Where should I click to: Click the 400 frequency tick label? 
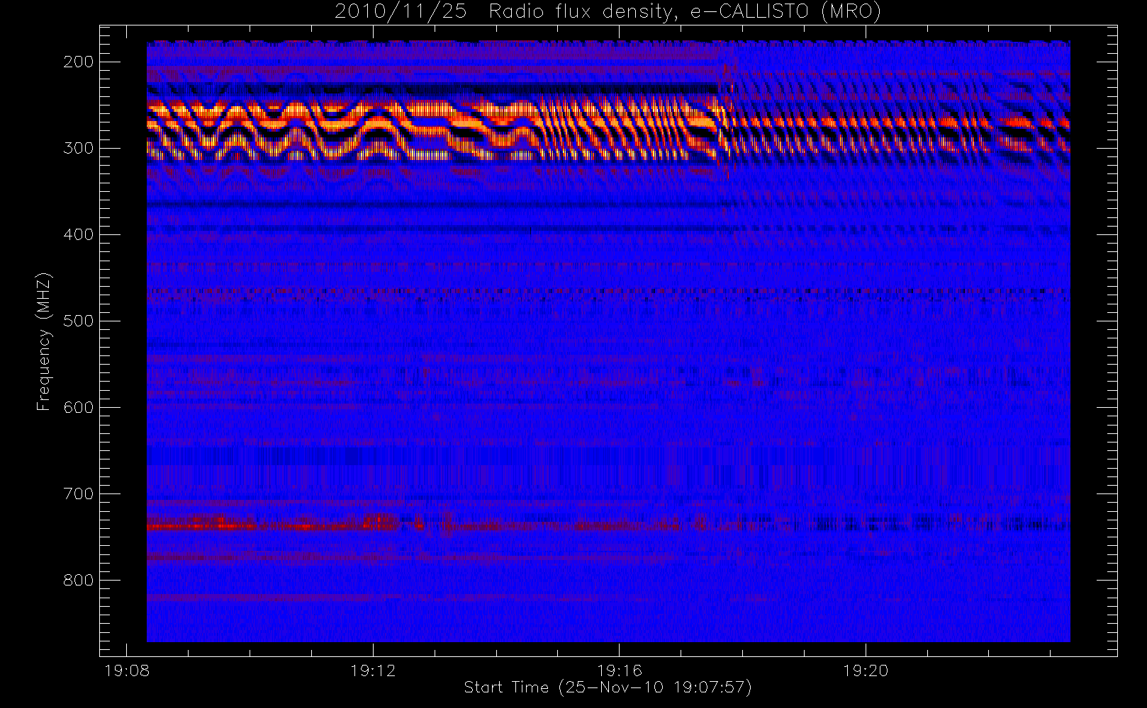(78, 234)
